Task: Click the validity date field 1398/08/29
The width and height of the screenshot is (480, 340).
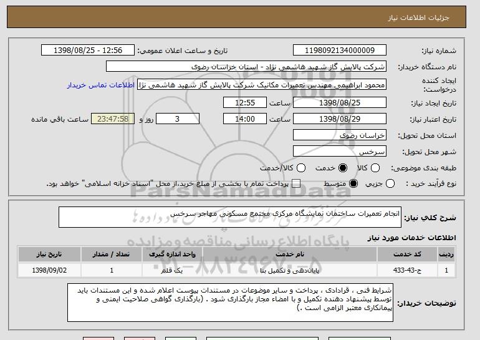Action: 339,119
